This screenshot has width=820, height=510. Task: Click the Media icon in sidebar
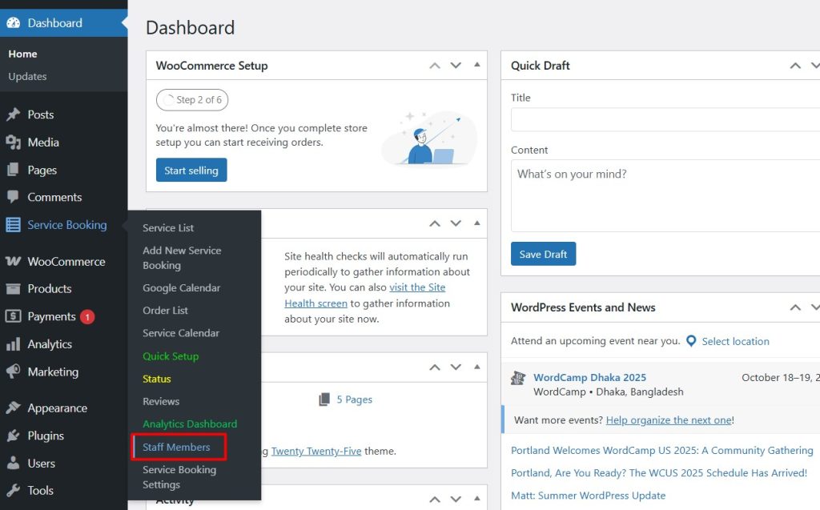coord(13,143)
